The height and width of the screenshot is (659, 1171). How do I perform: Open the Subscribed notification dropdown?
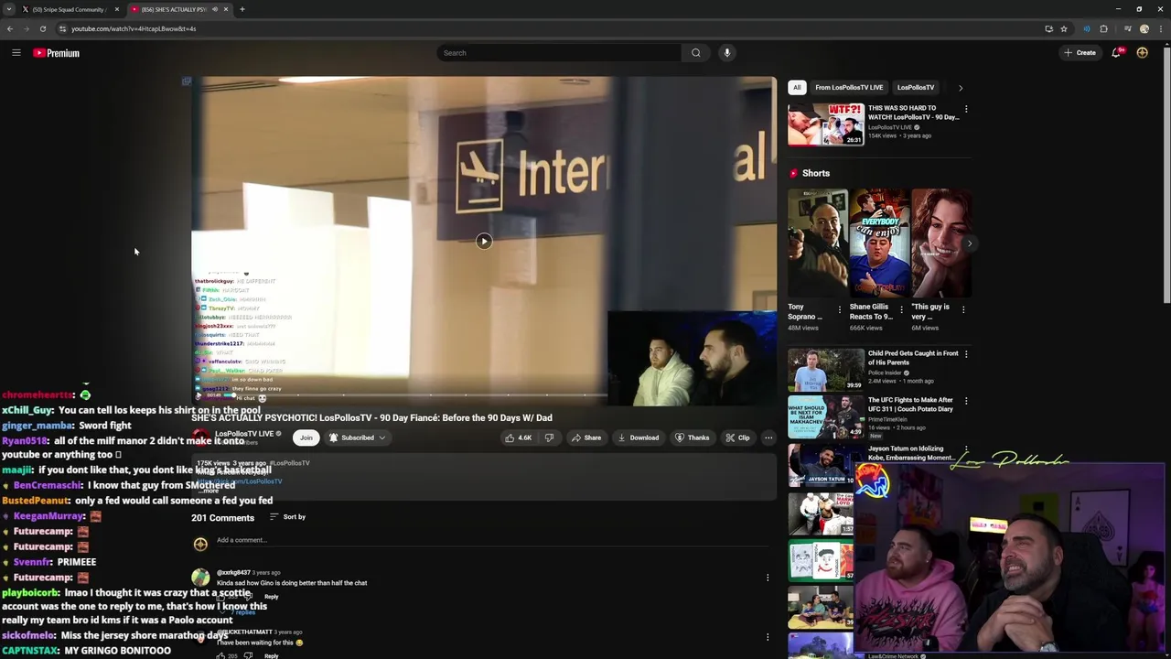point(358,438)
